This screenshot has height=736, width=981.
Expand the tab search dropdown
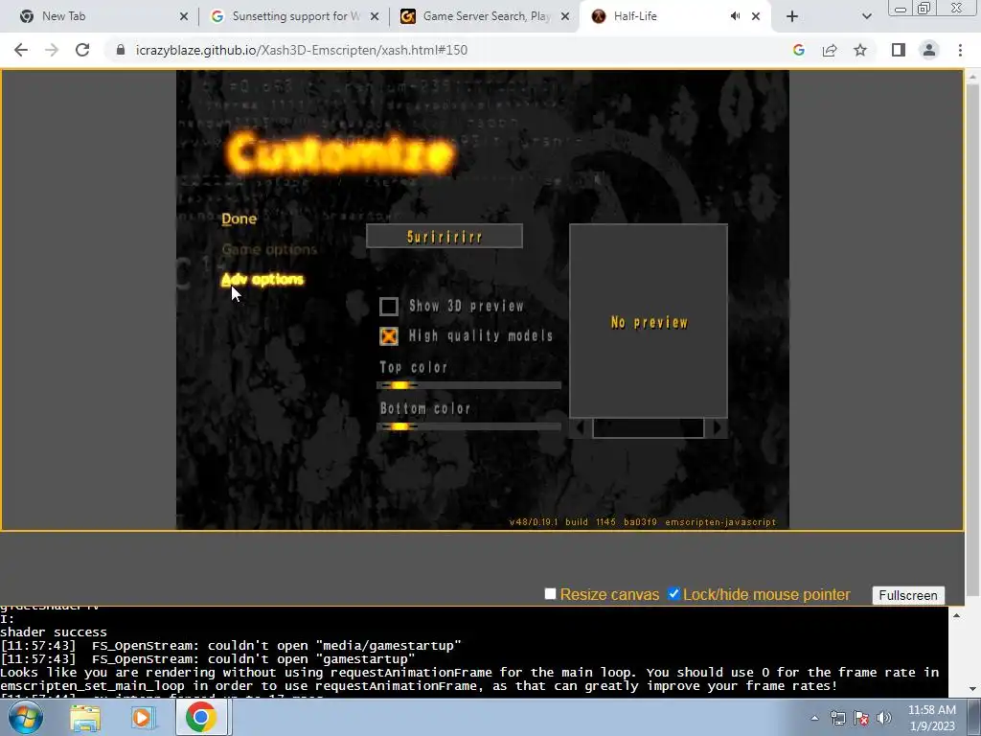866,16
